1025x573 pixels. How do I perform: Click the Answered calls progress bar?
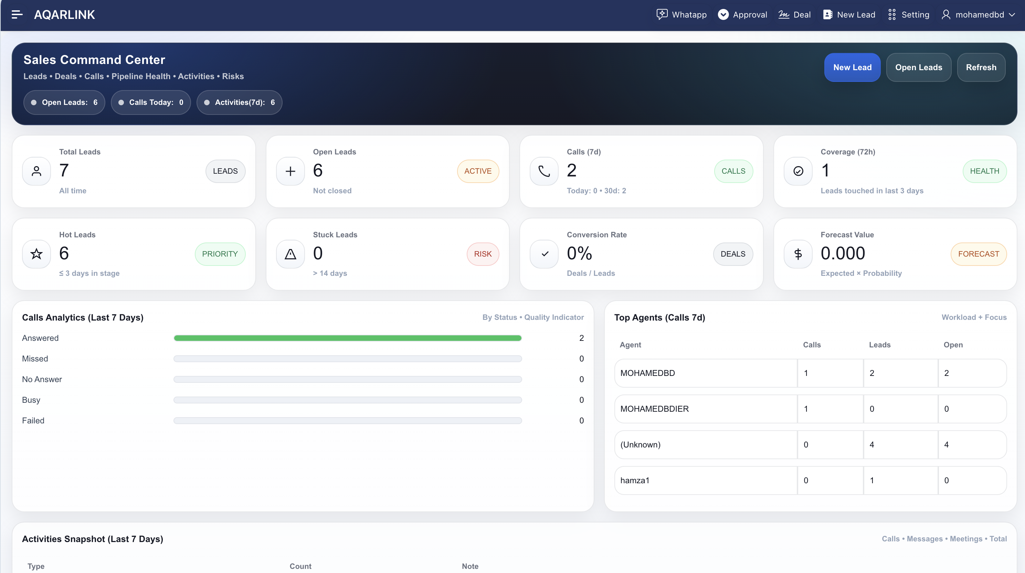pos(347,338)
